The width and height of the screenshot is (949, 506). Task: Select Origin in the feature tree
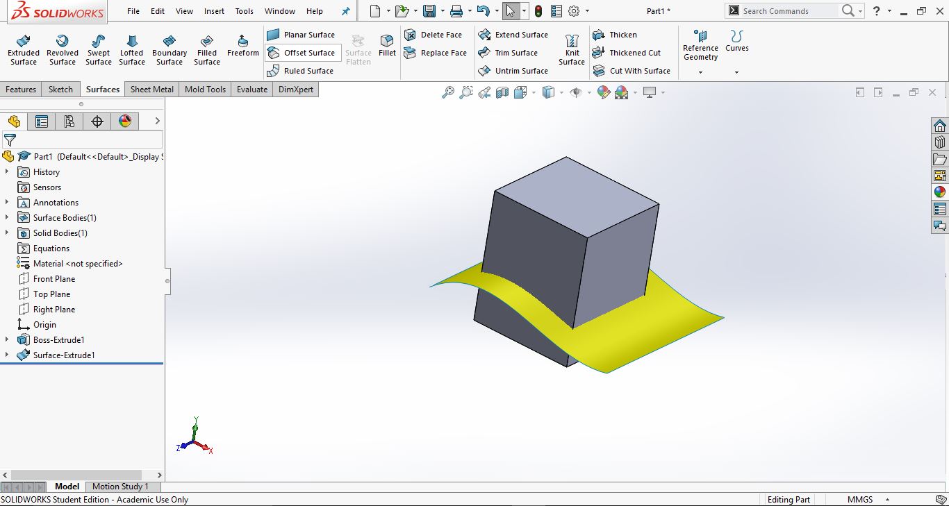tap(44, 325)
